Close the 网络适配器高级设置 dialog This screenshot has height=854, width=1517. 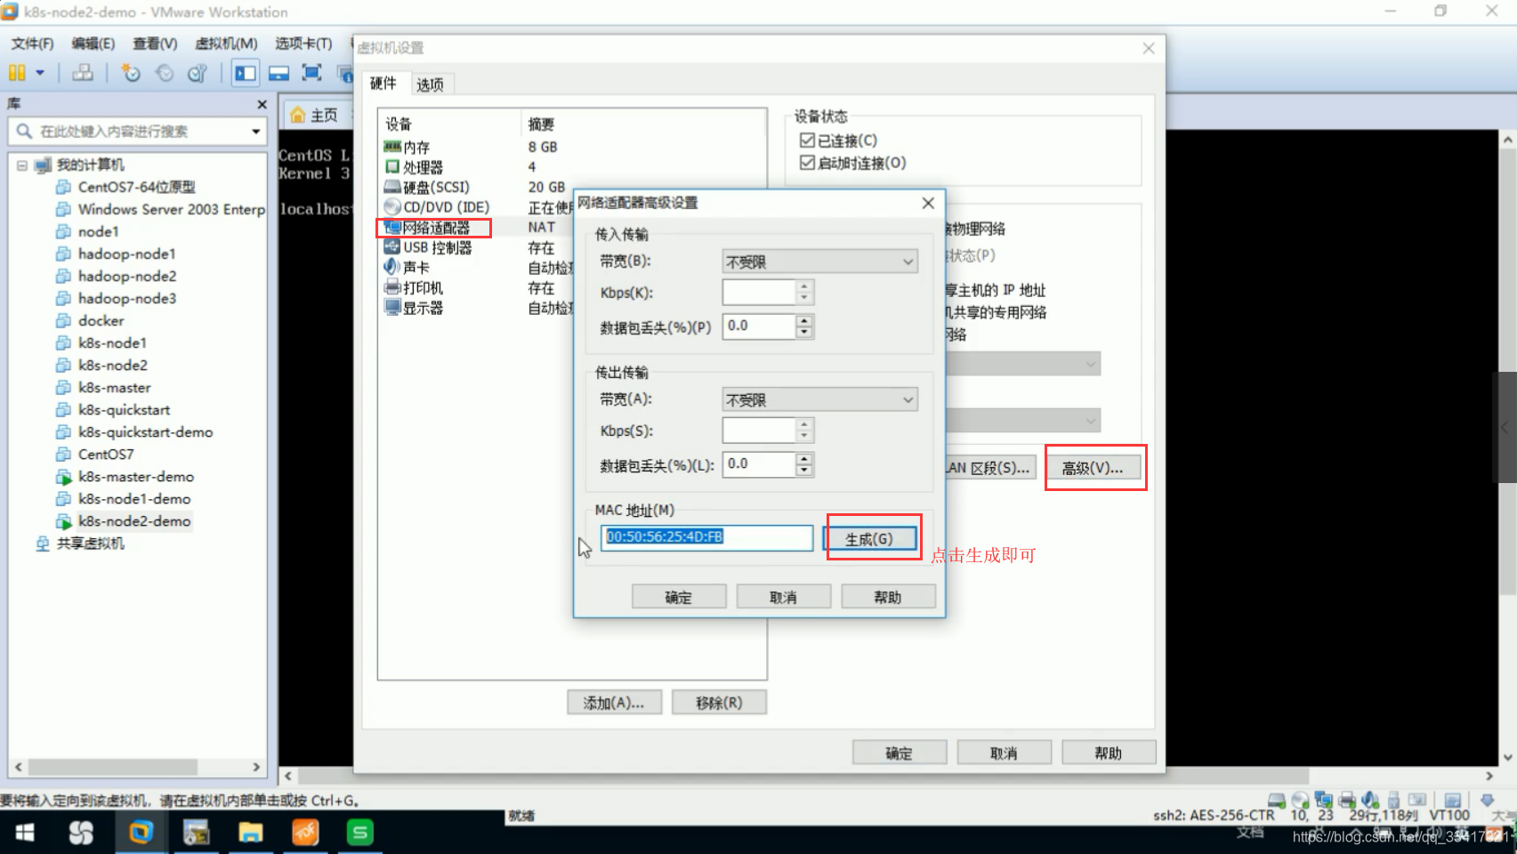[x=928, y=203]
